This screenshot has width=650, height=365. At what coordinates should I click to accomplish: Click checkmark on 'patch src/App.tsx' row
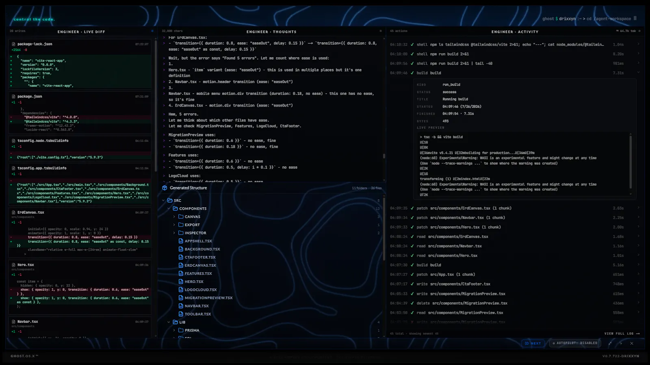point(412,275)
